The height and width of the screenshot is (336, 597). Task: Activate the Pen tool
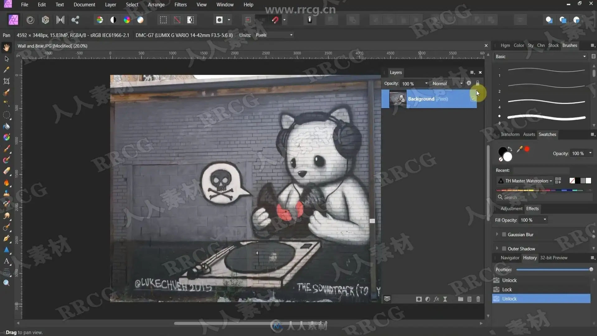7,238
